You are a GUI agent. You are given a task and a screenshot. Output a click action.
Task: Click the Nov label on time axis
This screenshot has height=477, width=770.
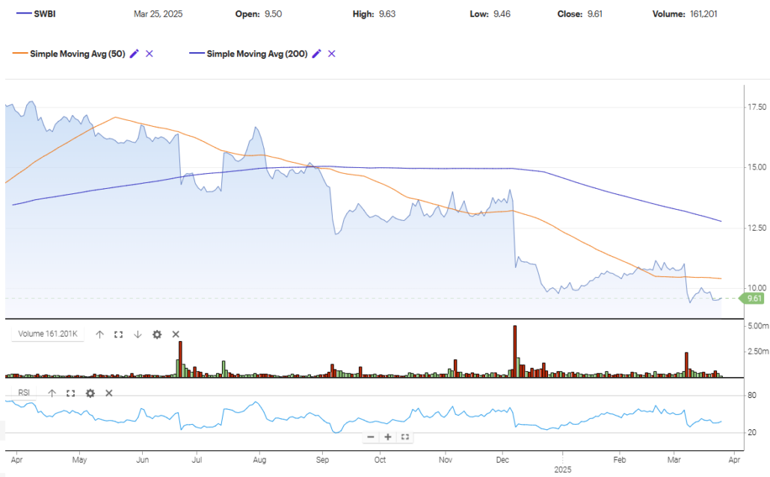(446, 460)
